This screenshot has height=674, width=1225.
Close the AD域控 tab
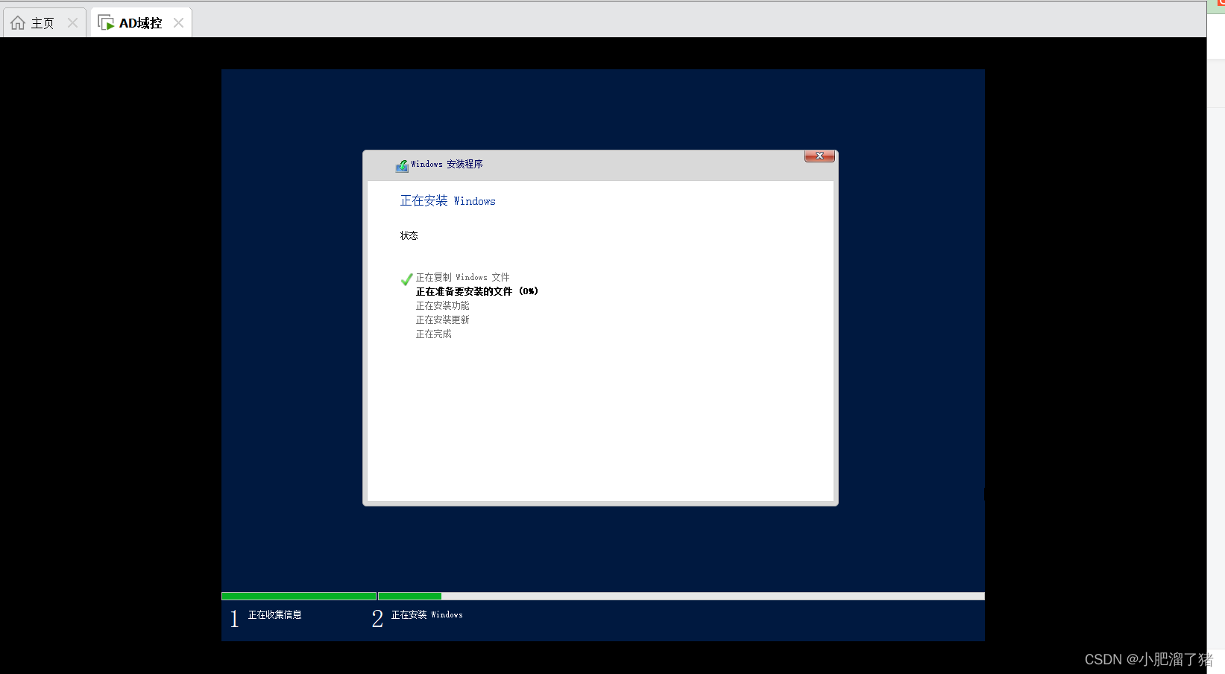point(178,23)
